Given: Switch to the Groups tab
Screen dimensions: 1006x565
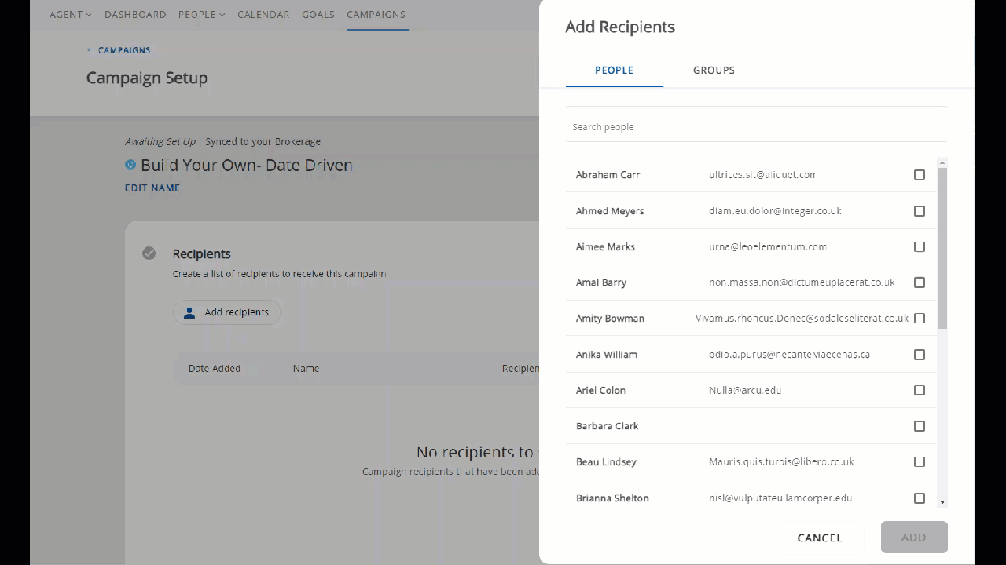Looking at the screenshot, I should pyautogui.click(x=714, y=71).
